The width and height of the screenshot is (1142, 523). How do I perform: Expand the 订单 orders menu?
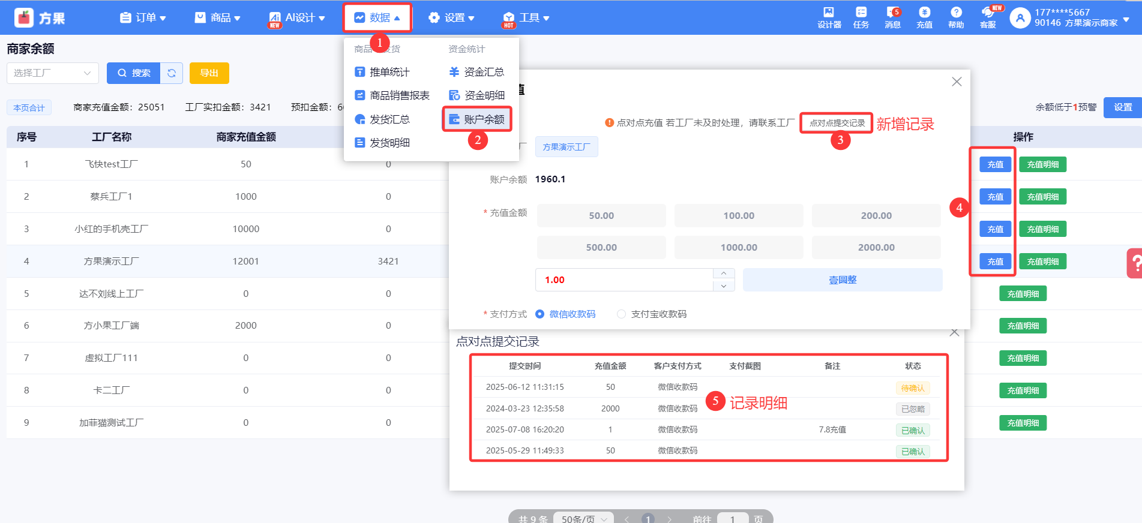(x=143, y=18)
